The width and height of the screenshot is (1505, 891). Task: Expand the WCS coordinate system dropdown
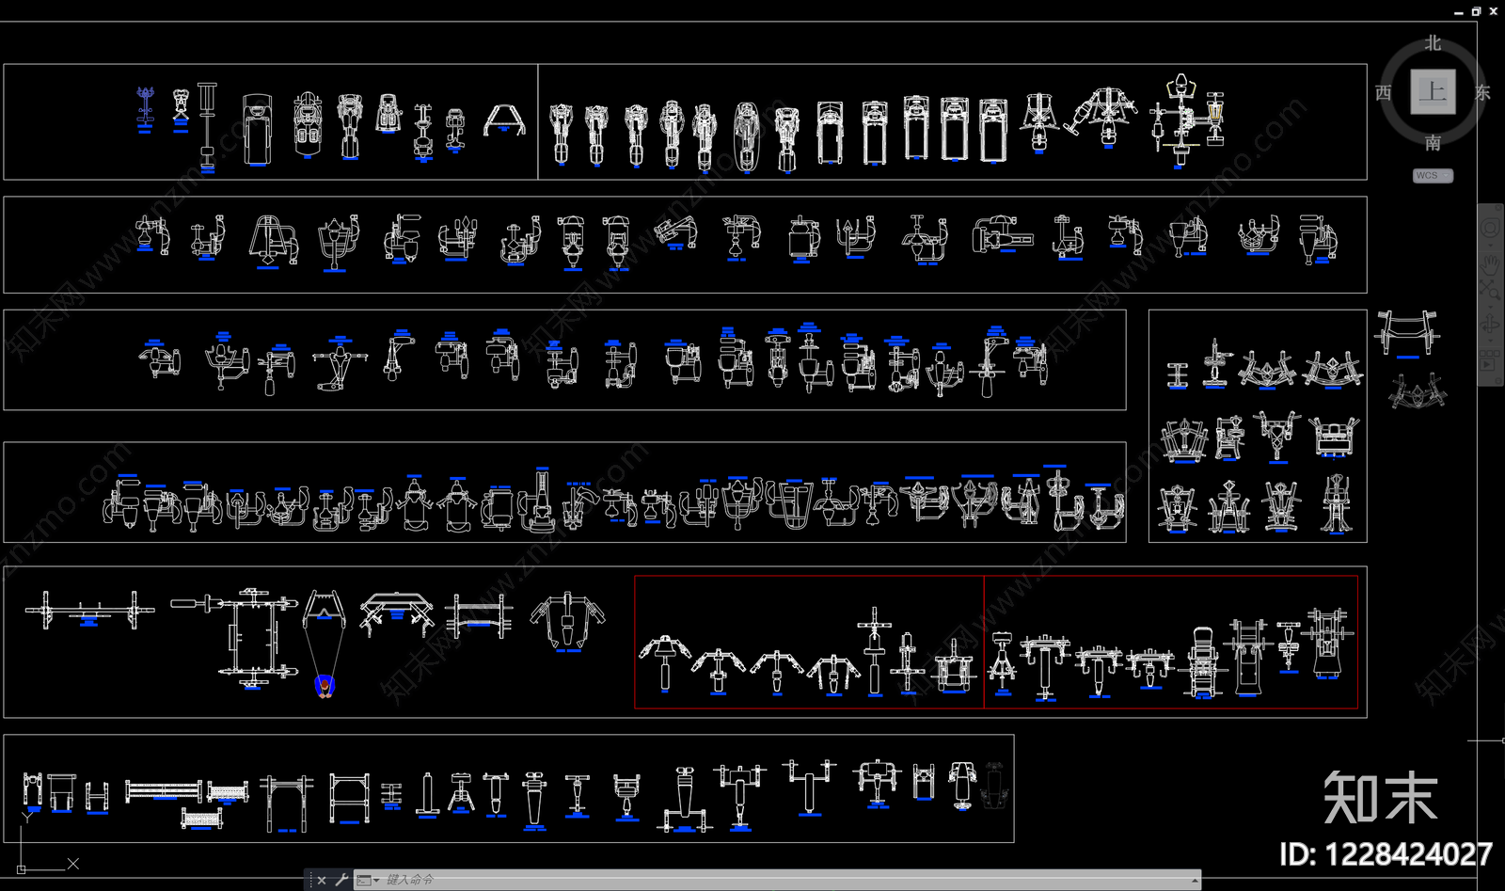(x=1434, y=176)
